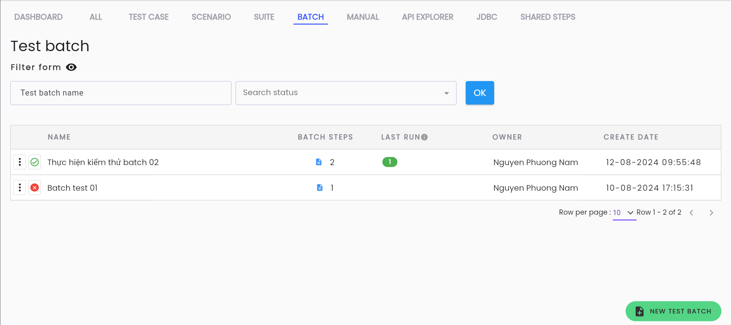Go to next page of results
Image resolution: width=731 pixels, height=325 pixels.
point(711,213)
